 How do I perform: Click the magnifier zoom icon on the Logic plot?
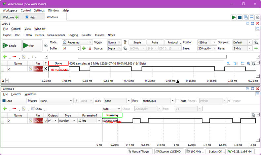248,63
